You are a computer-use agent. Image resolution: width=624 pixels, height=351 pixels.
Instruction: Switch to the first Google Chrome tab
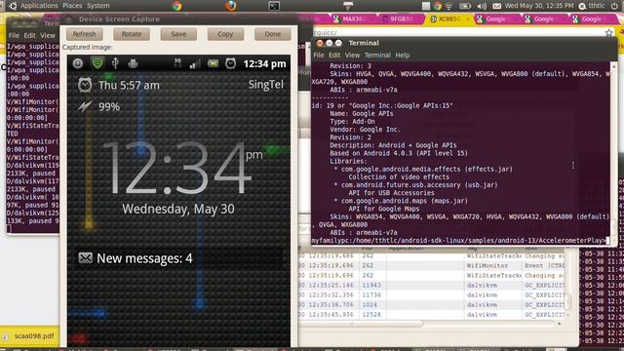(x=496, y=19)
